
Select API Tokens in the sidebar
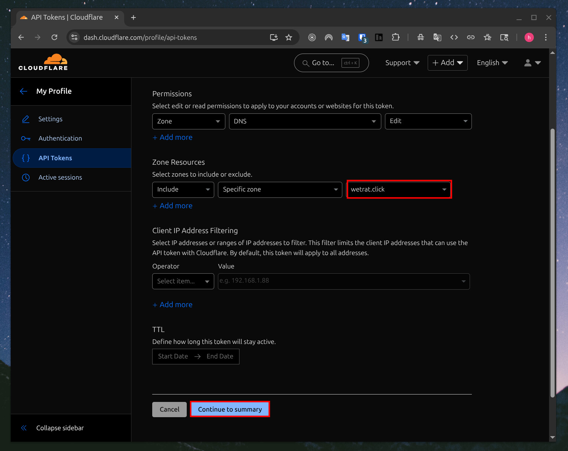point(72,158)
